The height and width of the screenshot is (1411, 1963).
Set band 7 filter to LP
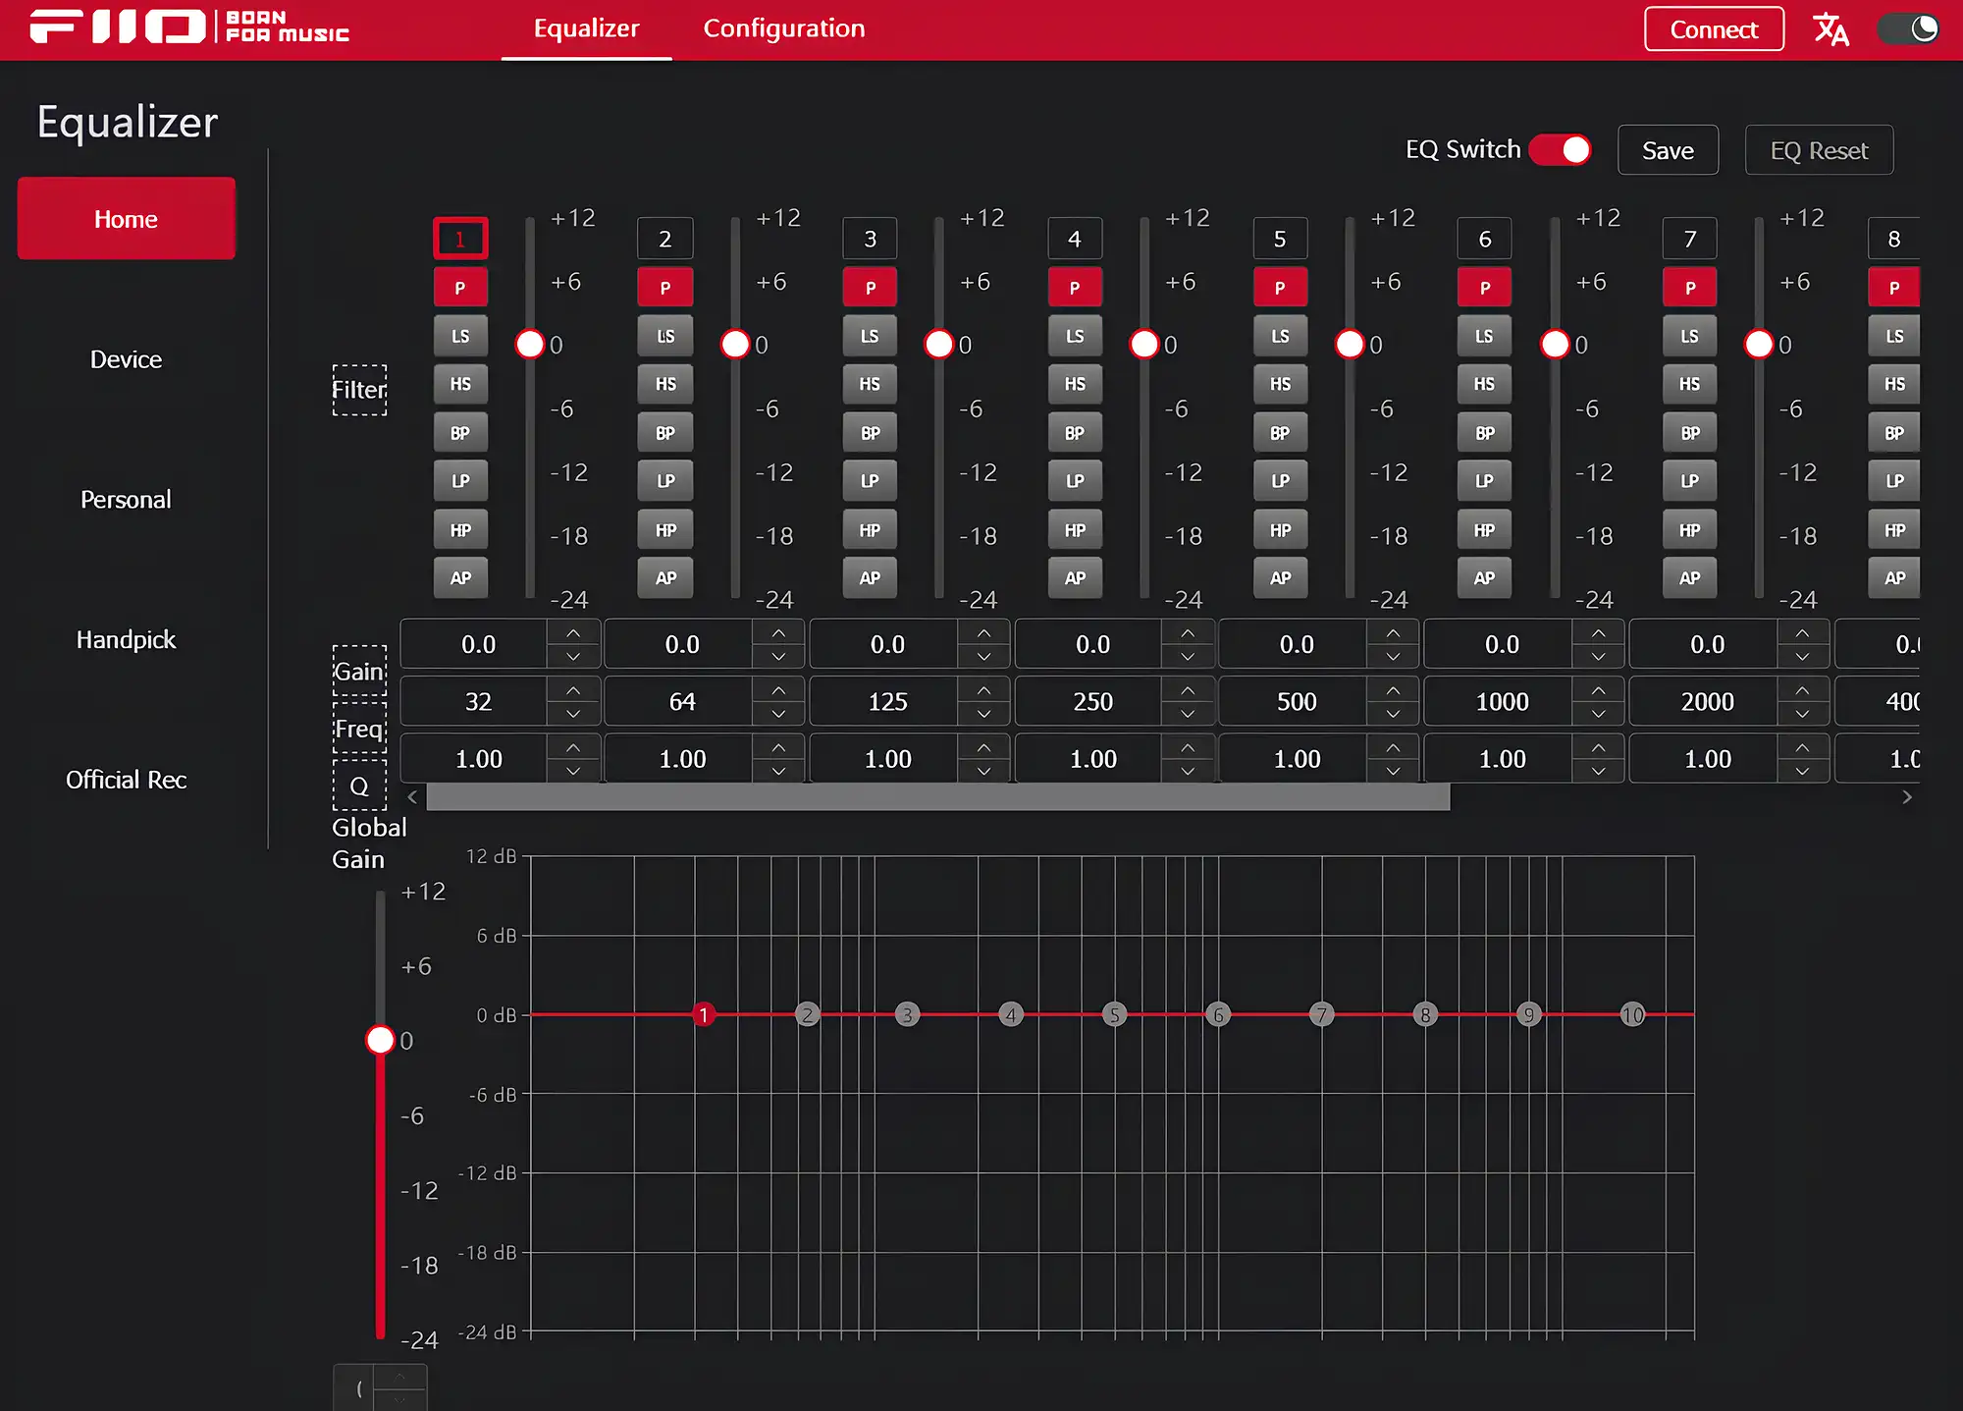pyautogui.click(x=1690, y=481)
